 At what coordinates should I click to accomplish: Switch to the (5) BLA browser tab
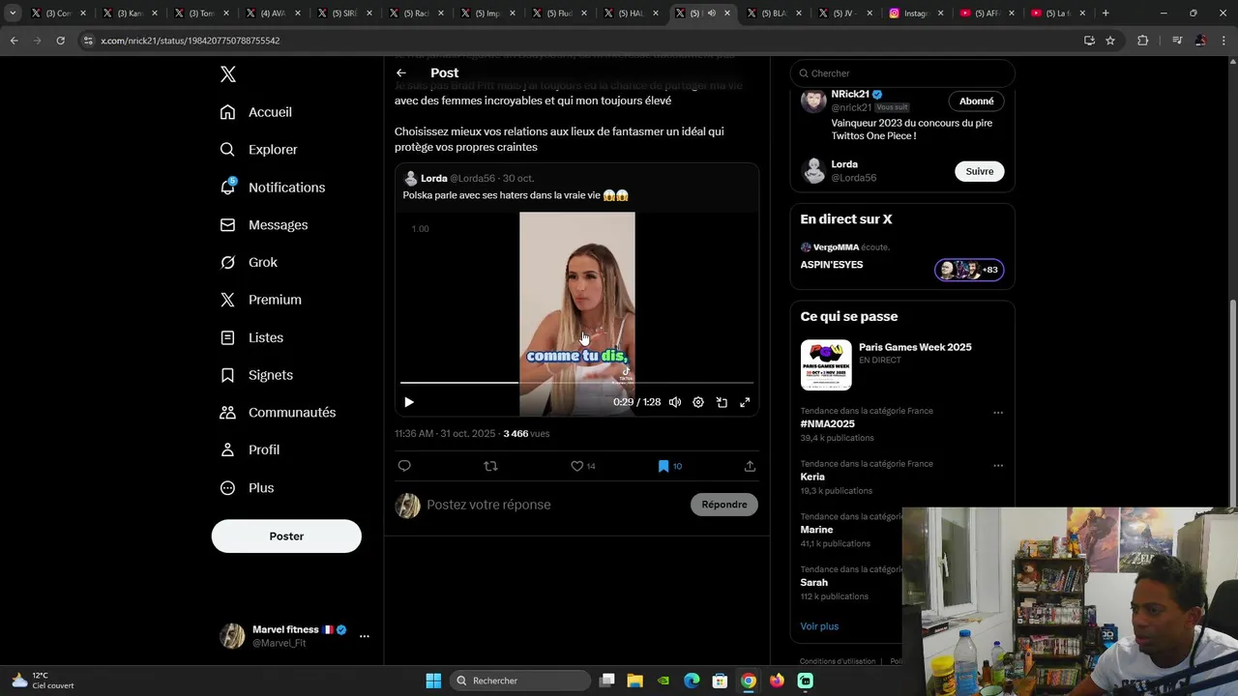[x=774, y=14]
